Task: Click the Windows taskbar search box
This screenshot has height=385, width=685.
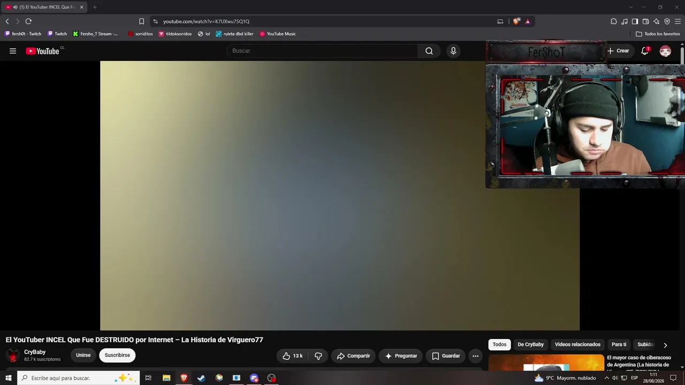Action: click(x=79, y=378)
